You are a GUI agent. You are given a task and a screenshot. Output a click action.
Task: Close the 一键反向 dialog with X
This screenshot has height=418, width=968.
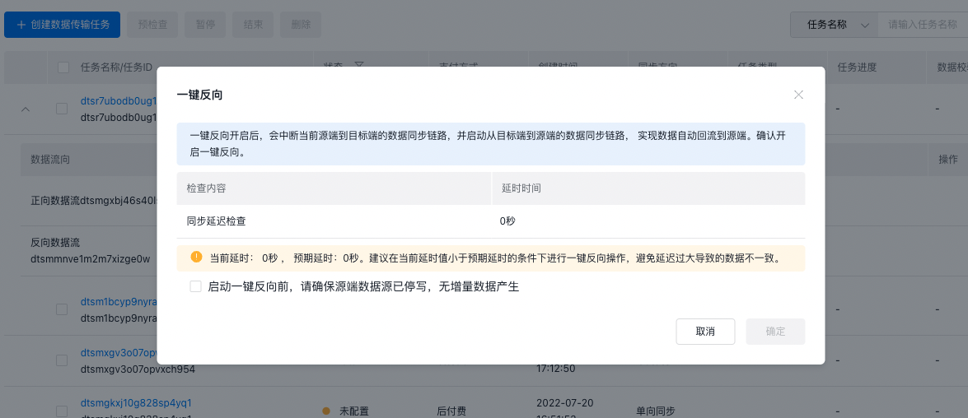[x=798, y=95]
